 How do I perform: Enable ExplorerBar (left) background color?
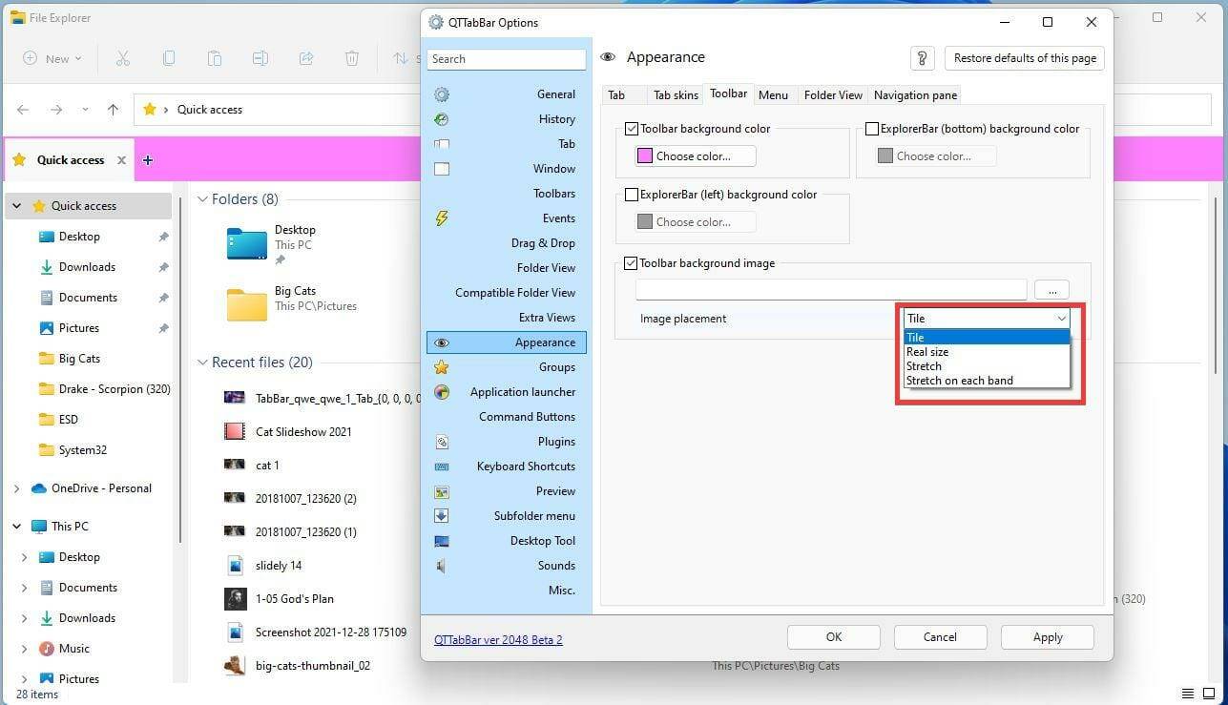(x=632, y=195)
